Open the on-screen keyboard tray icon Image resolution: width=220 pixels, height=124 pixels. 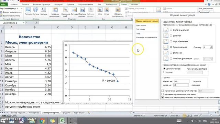coord(179,121)
